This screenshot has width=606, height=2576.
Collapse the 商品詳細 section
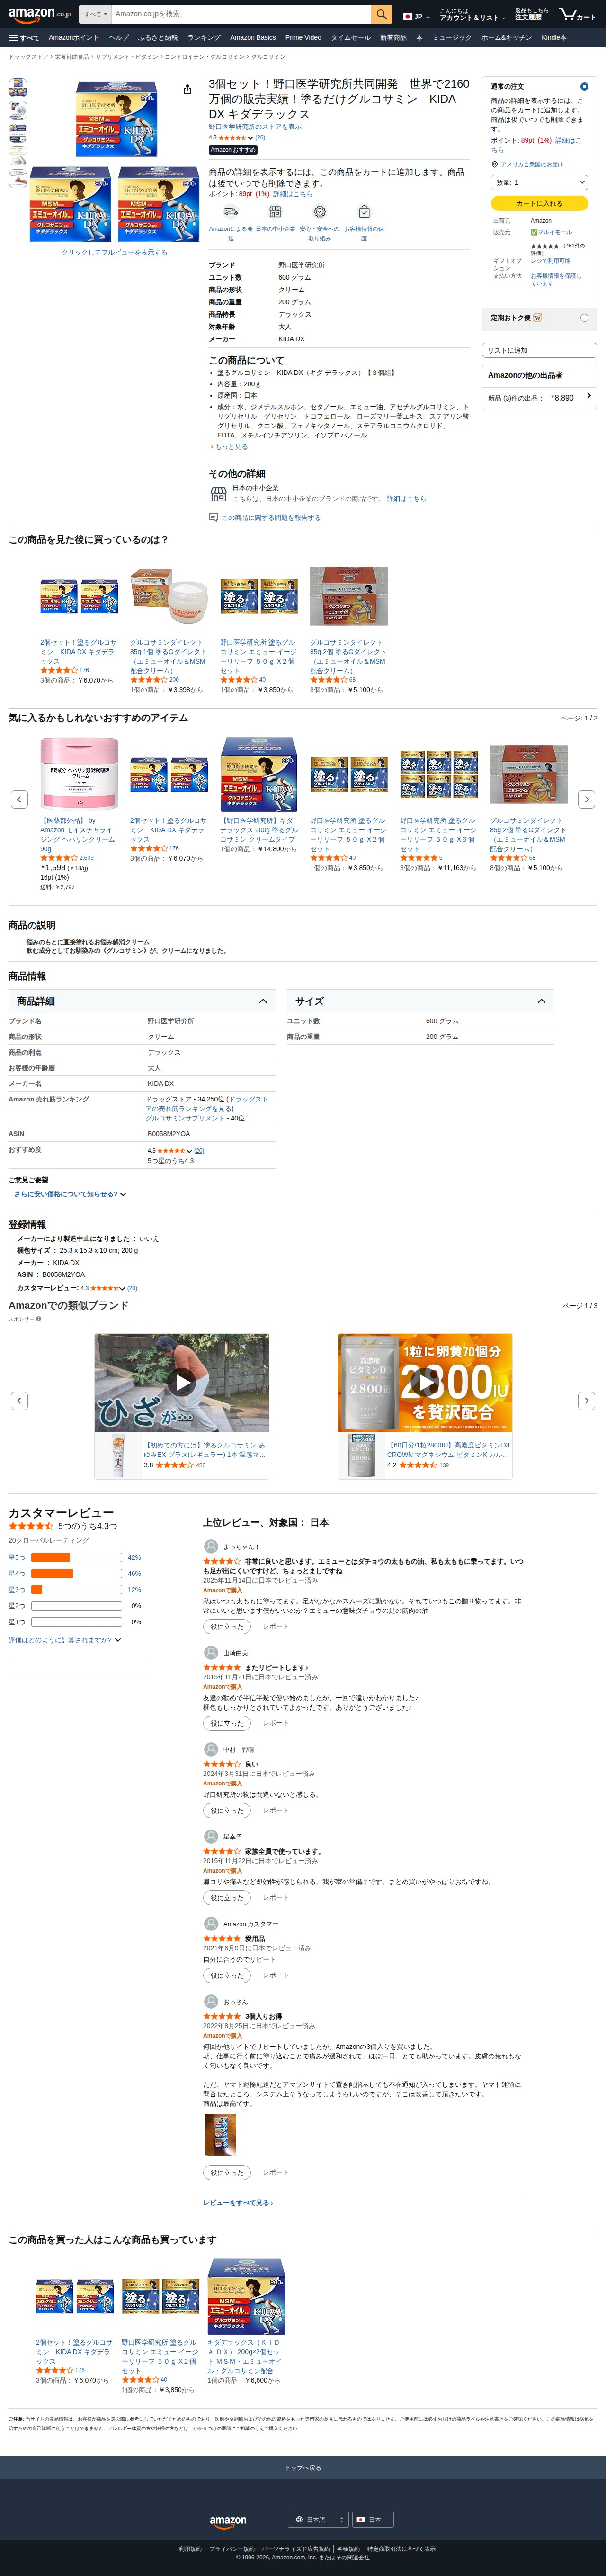[264, 1001]
